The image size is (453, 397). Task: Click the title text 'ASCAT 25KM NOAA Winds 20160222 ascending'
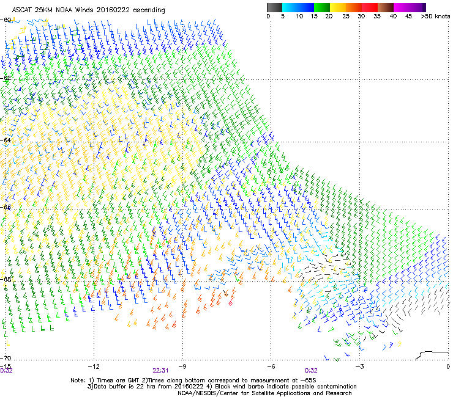(88, 10)
